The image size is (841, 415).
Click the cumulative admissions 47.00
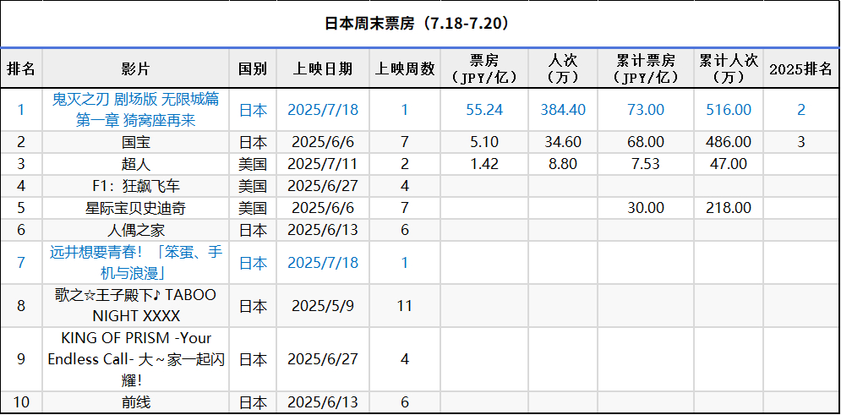pos(729,164)
